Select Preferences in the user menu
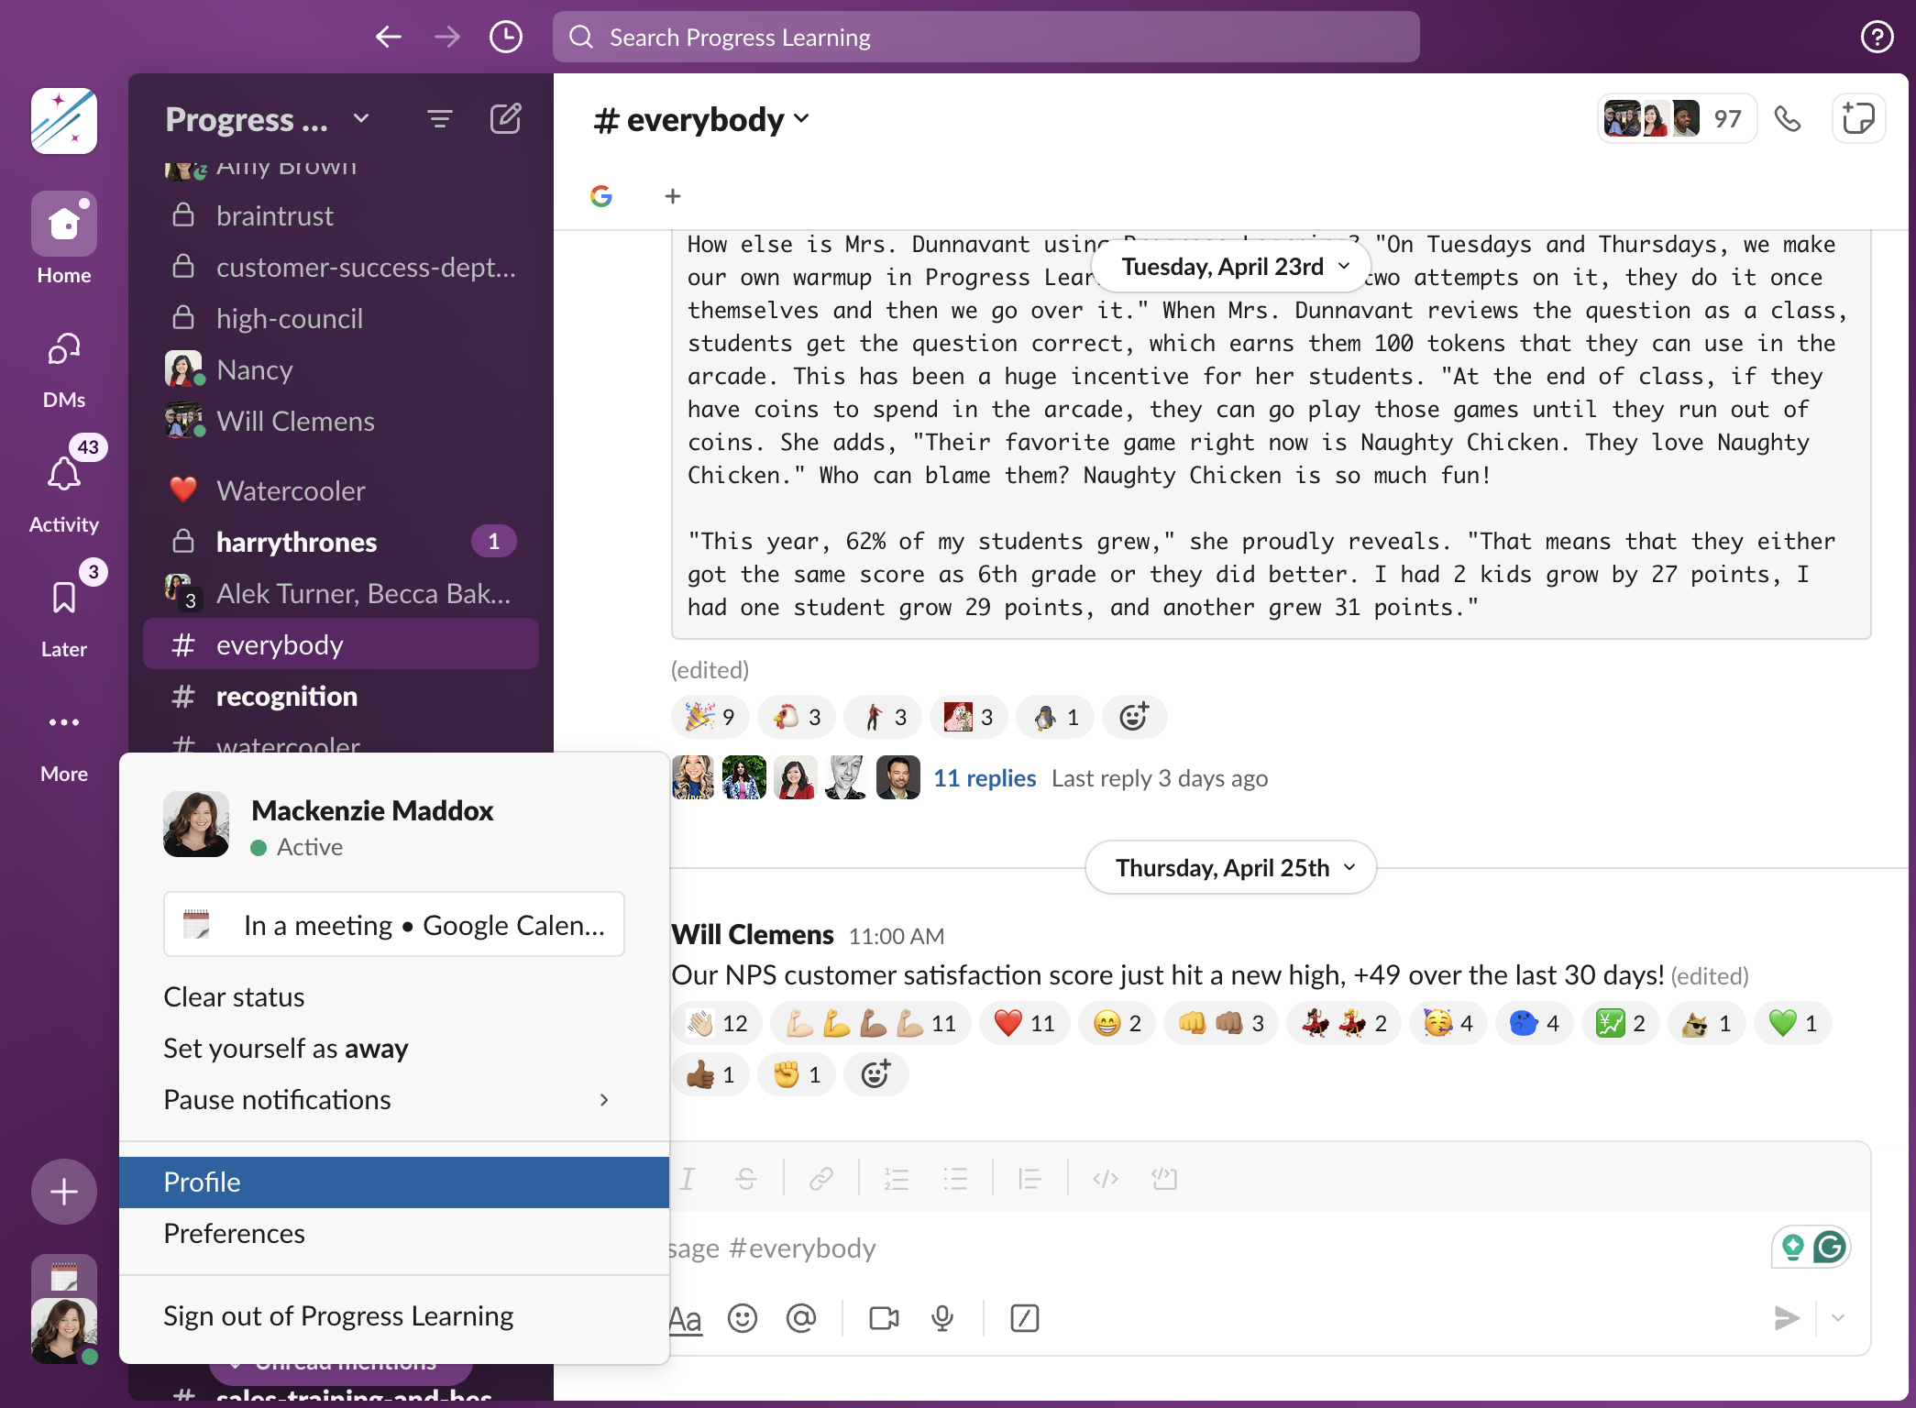 (394, 1234)
